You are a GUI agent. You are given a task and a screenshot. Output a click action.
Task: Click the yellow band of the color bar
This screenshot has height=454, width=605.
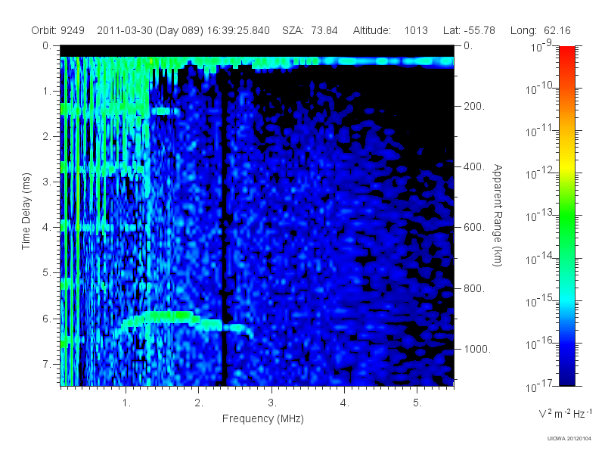566,164
